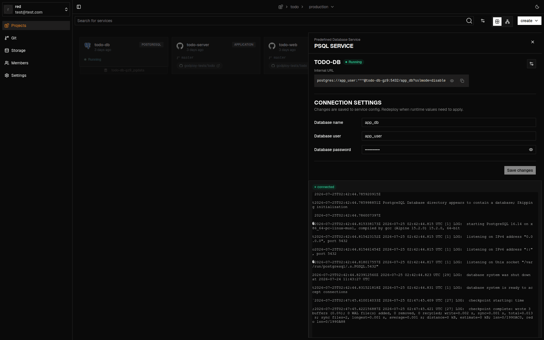Open Storage in the sidebar
544x340 pixels.
pos(36,50)
